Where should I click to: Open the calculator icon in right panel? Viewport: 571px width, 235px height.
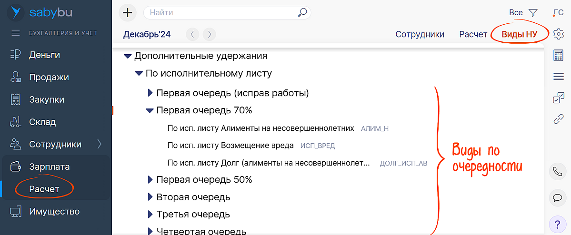(558, 55)
